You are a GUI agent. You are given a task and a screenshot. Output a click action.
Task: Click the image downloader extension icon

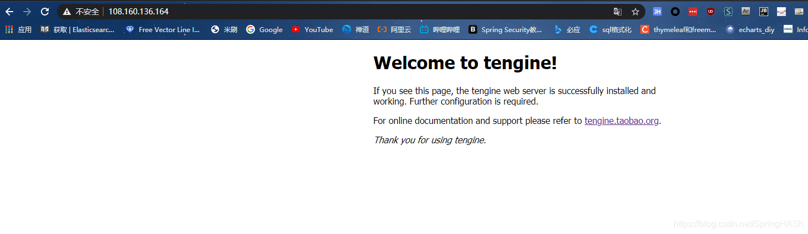point(799,12)
